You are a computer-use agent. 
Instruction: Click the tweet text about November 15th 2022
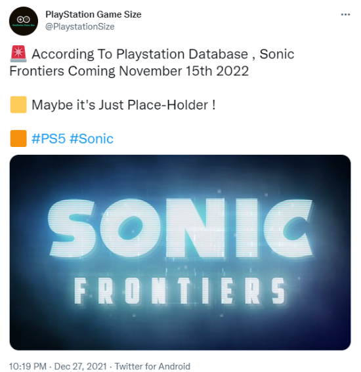(x=152, y=62)
